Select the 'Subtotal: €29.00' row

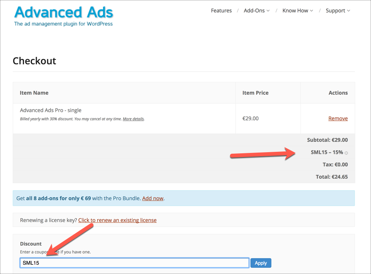[x=184, y=140]
